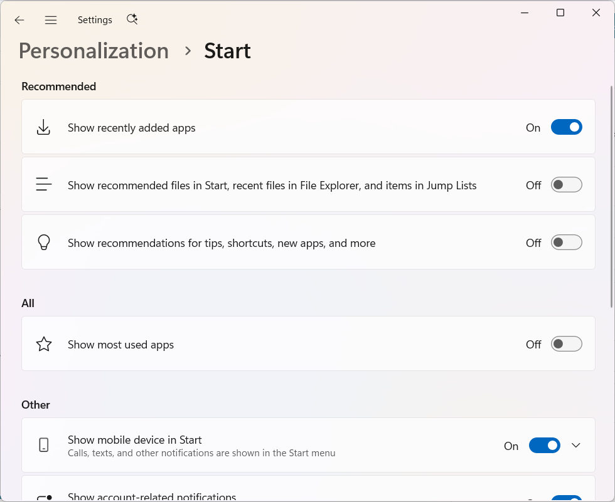Open the hamburger navigation menu
Screen dimensions: 615x502
pyautogui.click(x=51, y=20)
